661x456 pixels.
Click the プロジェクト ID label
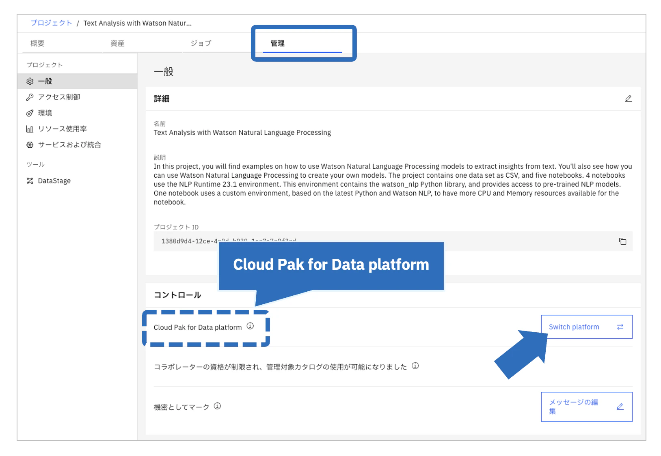point(176,227)
